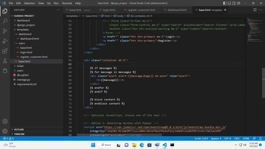Image resolution: width=265 pixels, height=149 pixels.
Task: Open the Testing flask icon view
Action: tap(5, 61)
